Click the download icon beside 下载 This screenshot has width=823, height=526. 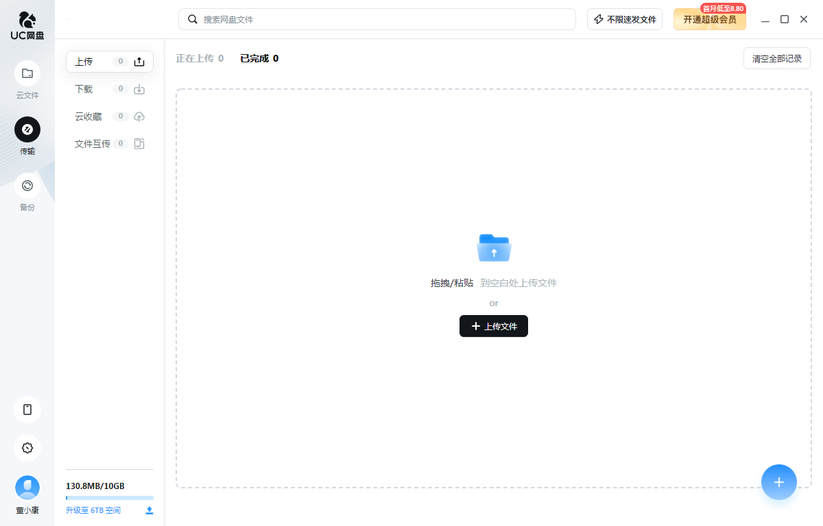tap(139, 89)
